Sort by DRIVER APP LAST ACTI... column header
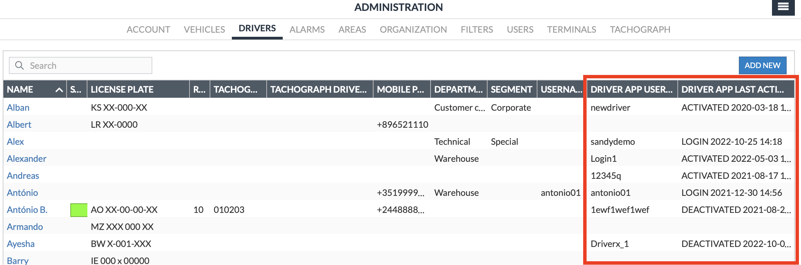The width and height of the screenshot is (801, 265). click(736, 89)
